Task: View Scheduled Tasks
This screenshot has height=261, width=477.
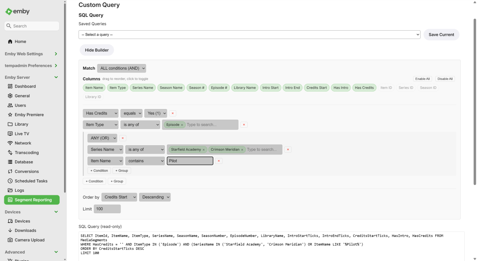Action: (30, 181)
